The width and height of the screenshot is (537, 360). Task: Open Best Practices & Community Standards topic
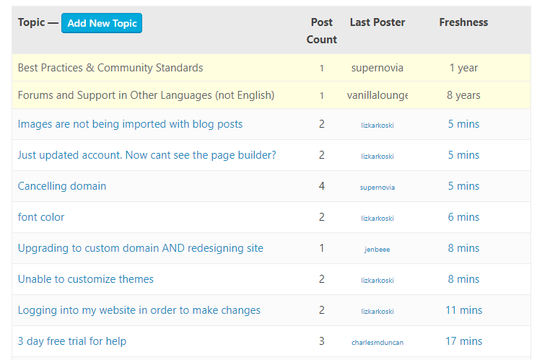[110, 68]
